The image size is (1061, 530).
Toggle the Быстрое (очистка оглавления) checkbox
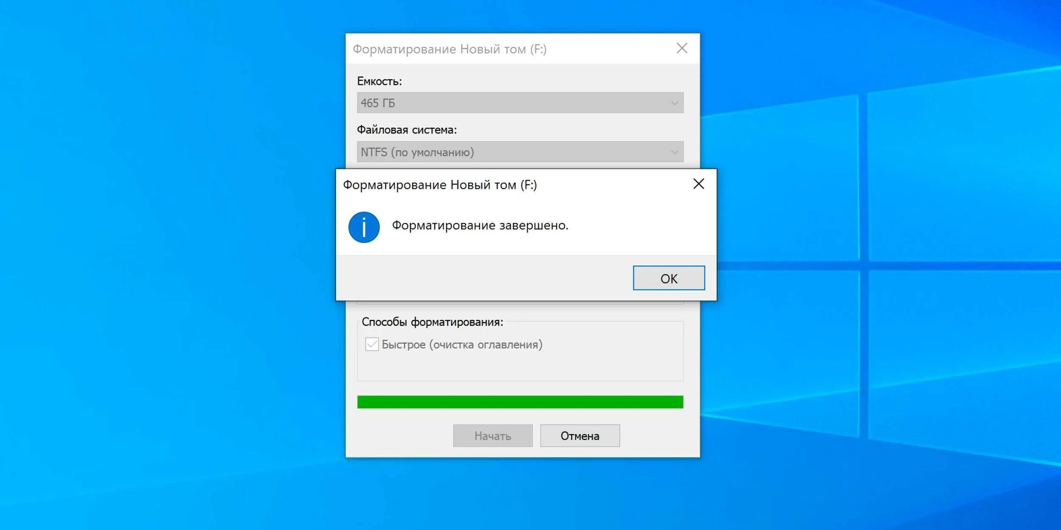(372, 344)
